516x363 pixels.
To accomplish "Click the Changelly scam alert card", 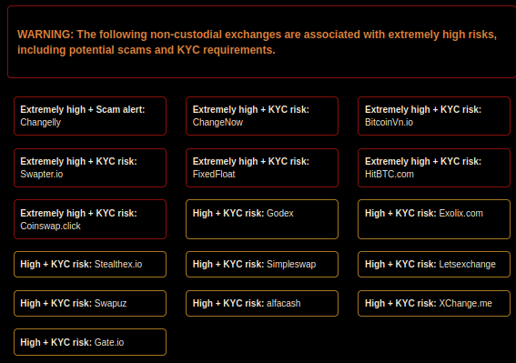I will (x=90, y=116).
